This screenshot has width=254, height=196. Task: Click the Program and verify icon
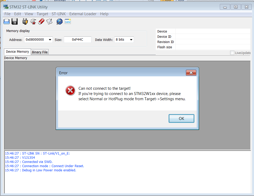coord(49,22)
